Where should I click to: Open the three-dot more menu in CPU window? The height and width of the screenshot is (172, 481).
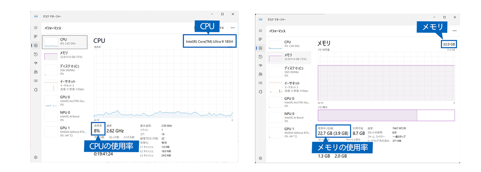(x=233, y=28)
